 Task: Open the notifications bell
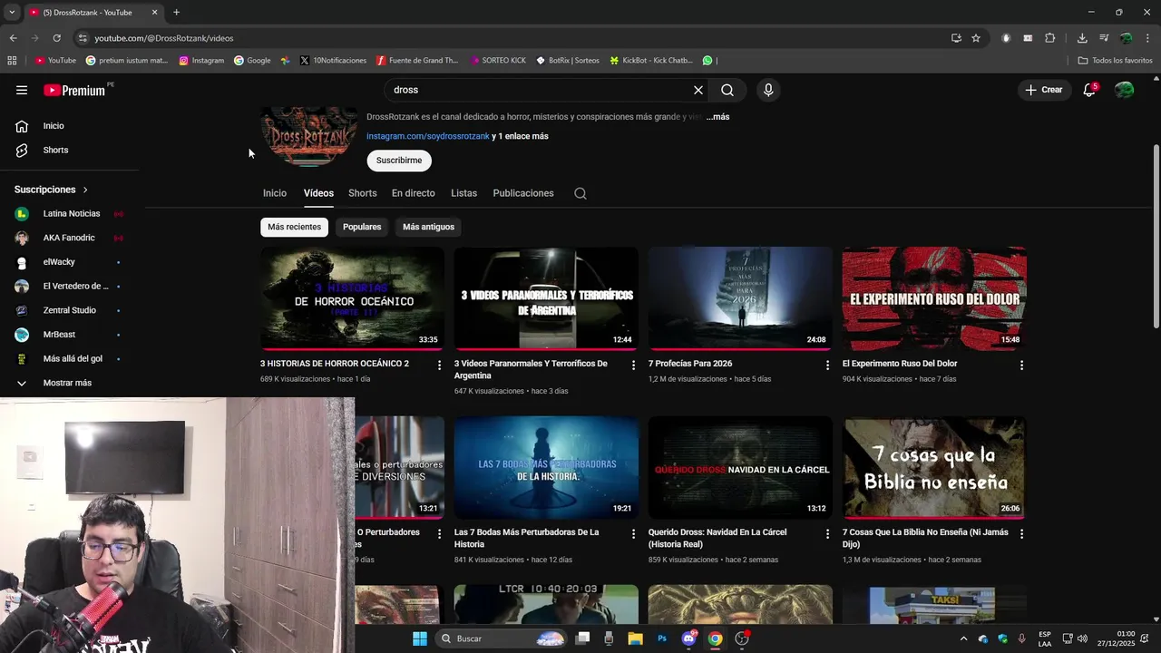coord(1089,90)
